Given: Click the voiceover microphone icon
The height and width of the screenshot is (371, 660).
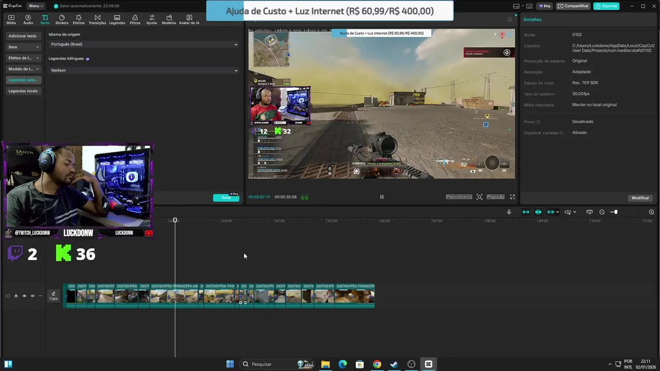Looking at the screenshot, I should pos(509,212).
